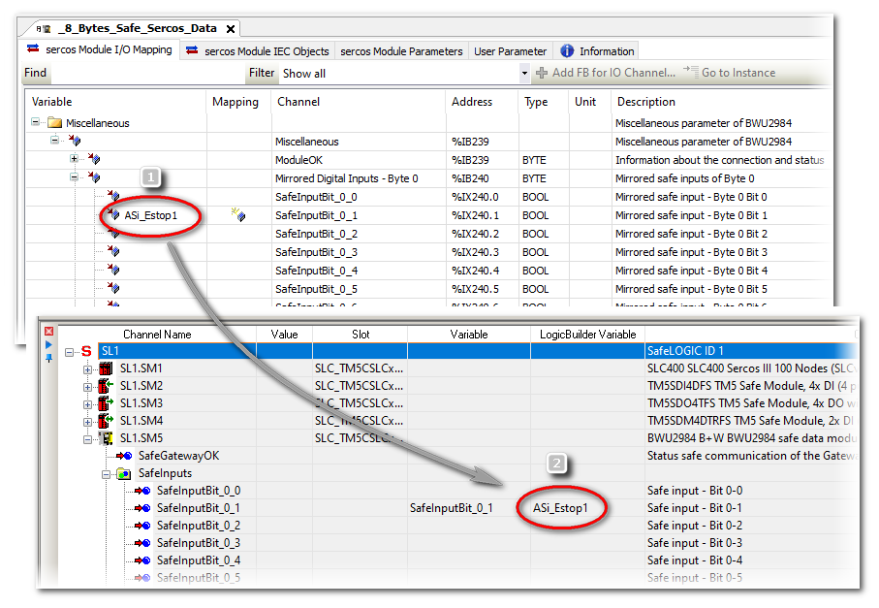Click the SafeInputs folder icon

pos(123,473)
